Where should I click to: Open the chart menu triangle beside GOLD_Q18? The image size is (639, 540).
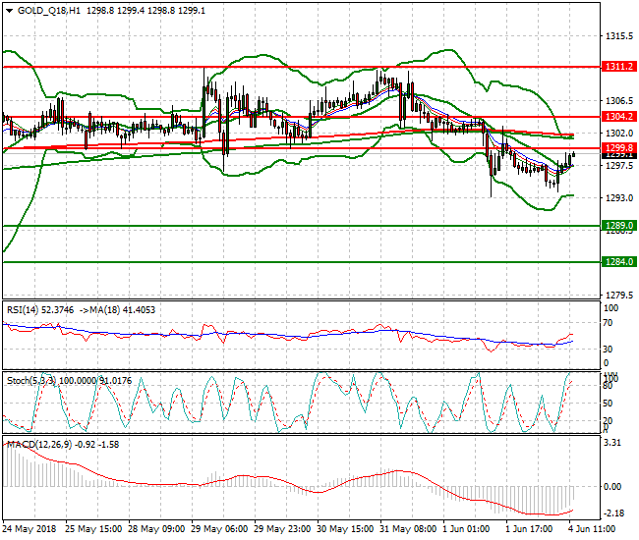pos(10,11)
